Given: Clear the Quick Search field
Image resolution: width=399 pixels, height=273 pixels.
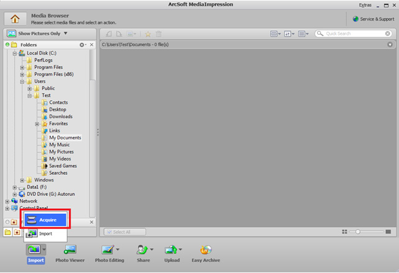Looking at the screenshot, I should (388, 34).
